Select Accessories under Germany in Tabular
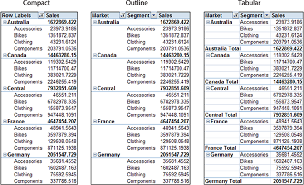Viewport: 304px width, 185px height. point(254,155)
